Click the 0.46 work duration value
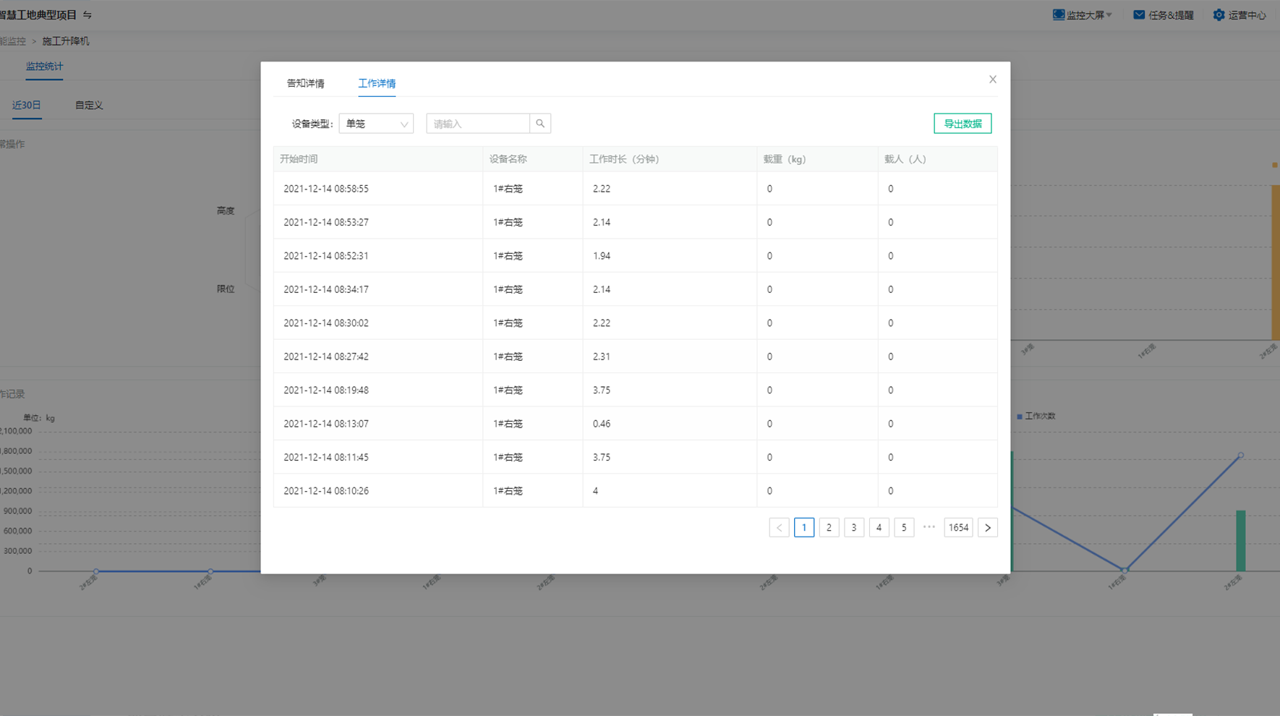1280x716 pixels. tap(602, 424)
